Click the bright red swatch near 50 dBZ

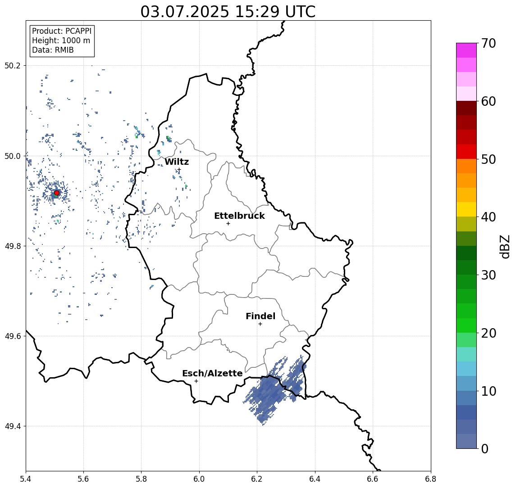466,152
